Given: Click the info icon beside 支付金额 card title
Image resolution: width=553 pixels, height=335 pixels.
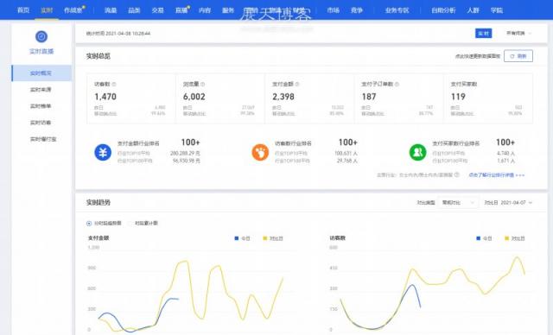Looking at the screenshot, I should pyautogui.click(x=297, y=85).
